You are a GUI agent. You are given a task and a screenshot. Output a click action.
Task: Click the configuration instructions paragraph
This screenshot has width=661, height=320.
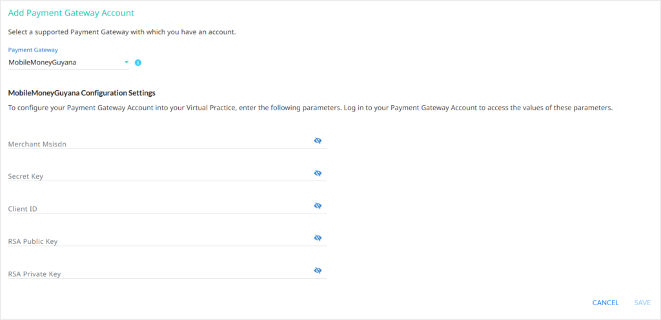click(x=310, y=108)
